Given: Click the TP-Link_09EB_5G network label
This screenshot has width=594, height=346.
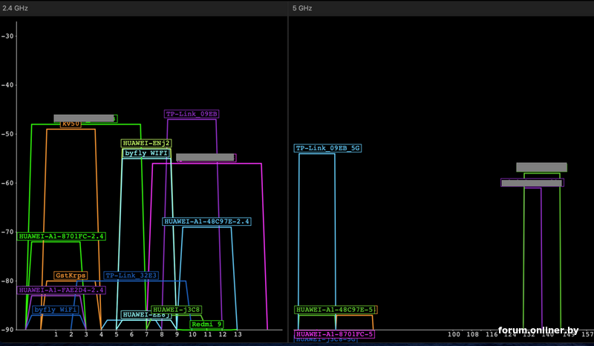Looking at the screenshot, I should pos(327,148).
